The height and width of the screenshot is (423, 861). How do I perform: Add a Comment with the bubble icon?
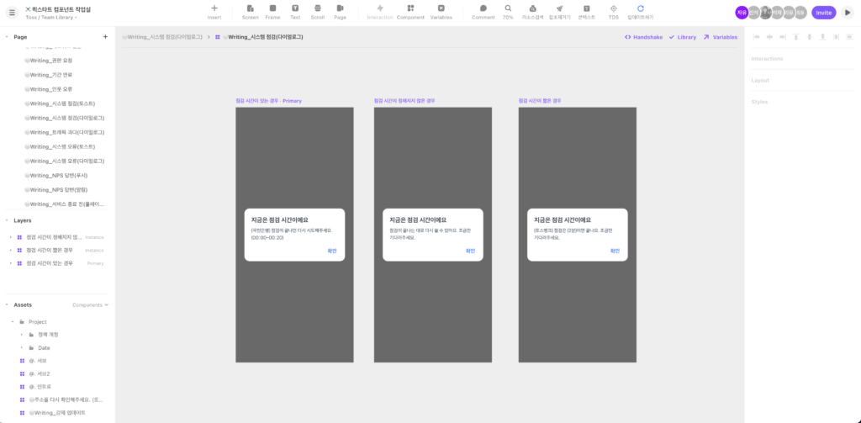tap(483, 12)
